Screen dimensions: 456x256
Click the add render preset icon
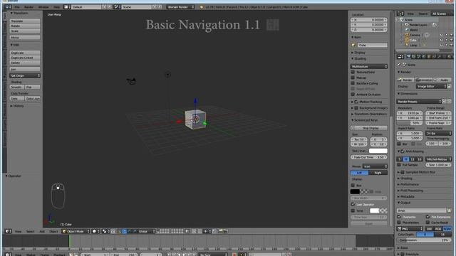tap(445, 102)
